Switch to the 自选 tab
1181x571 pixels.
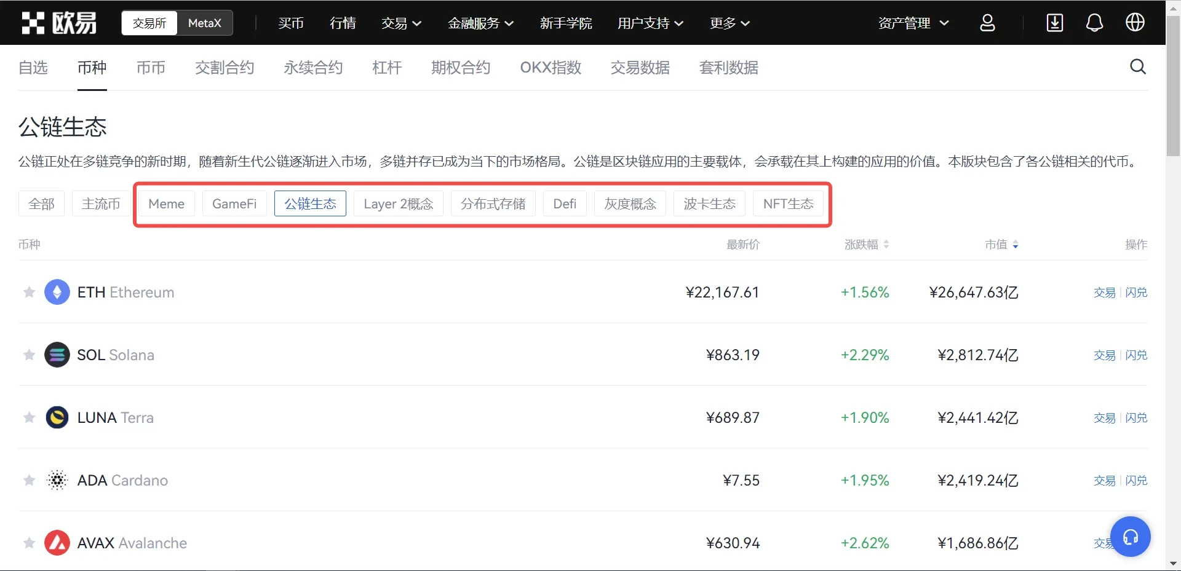point(33,68)
